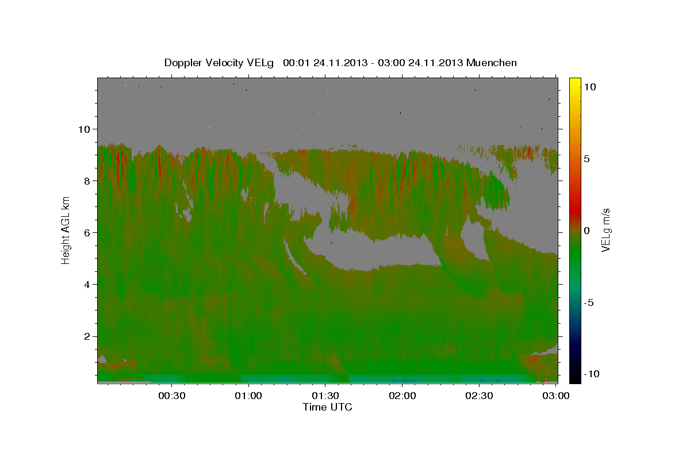The width and height of the screenshot is (690, 460).
Task: Click the colorbar value 0 label
Action: (588, 230)
